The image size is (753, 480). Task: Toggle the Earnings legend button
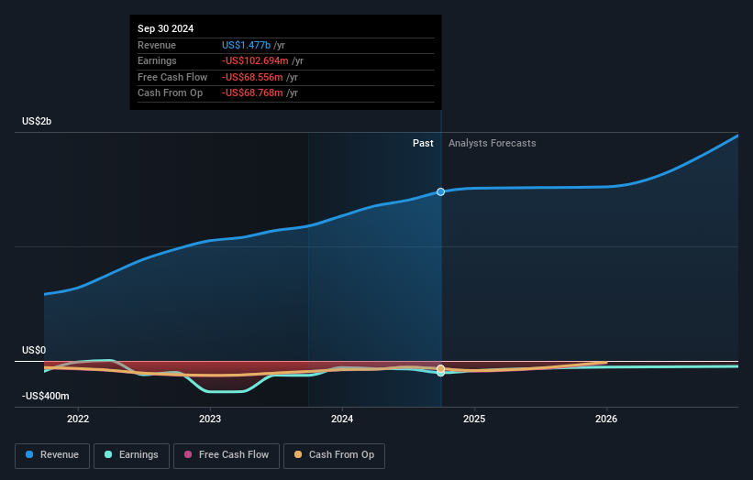pyautogui.click(x=131, y=455)
